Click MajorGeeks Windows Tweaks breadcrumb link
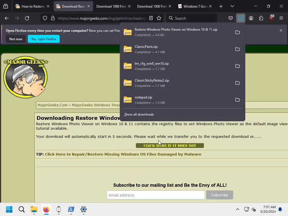This screenshot has height=216, width=288. tap(96, 105)
